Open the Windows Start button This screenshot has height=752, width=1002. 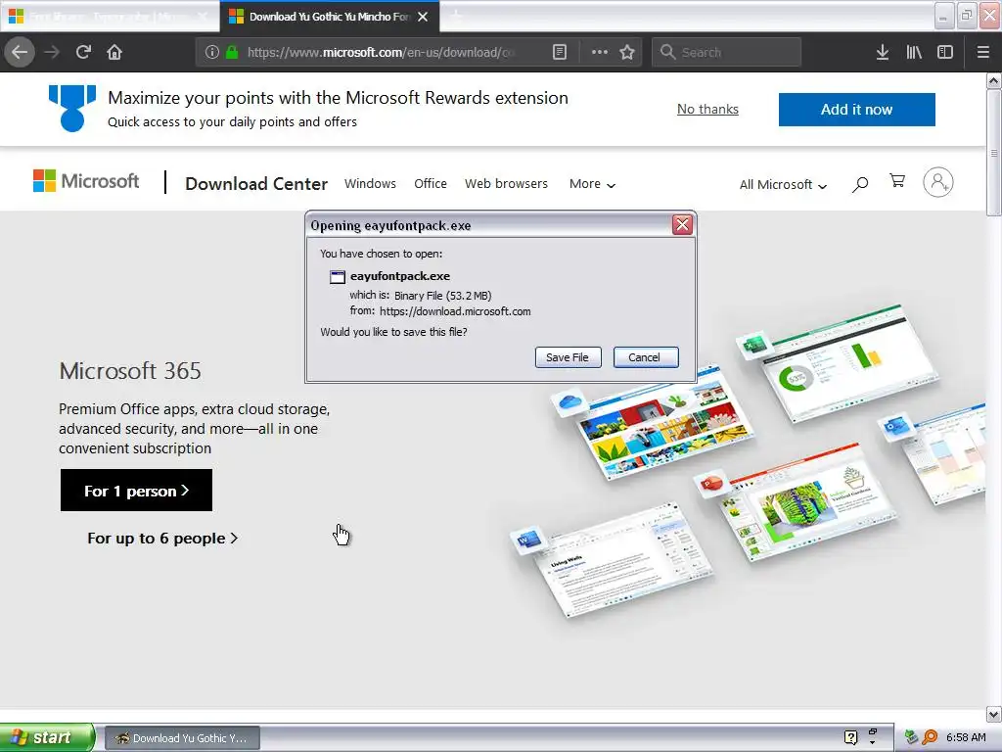tap(47, 737)
